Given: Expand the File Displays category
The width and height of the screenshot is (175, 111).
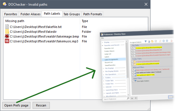Looking at the screenshot, I should 103,68.
